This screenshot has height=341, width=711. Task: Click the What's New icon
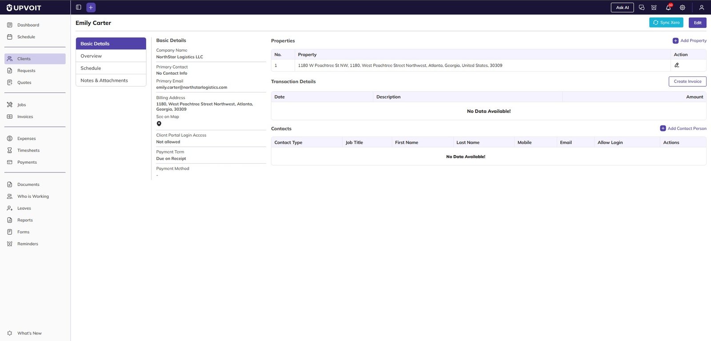coord(10,333)
